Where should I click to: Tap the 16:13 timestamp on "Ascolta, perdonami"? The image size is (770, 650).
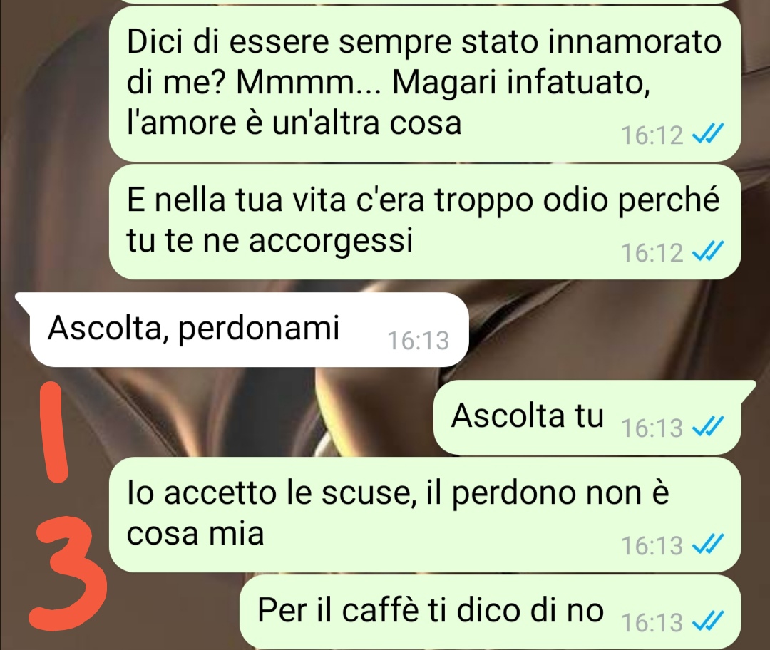click(x=419, y=340)
